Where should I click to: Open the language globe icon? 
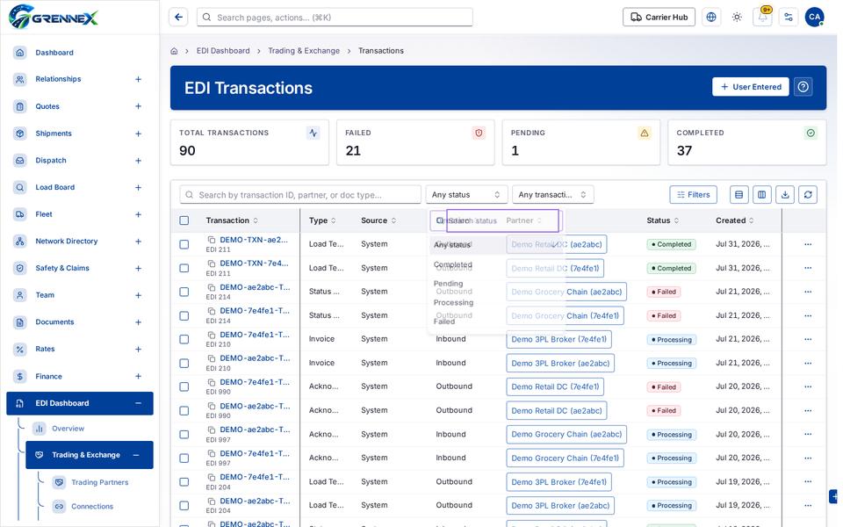pos(710,18)
